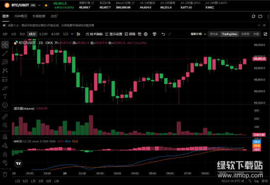Switch to 交易数据 trading data tab

[x=39, y=16]
